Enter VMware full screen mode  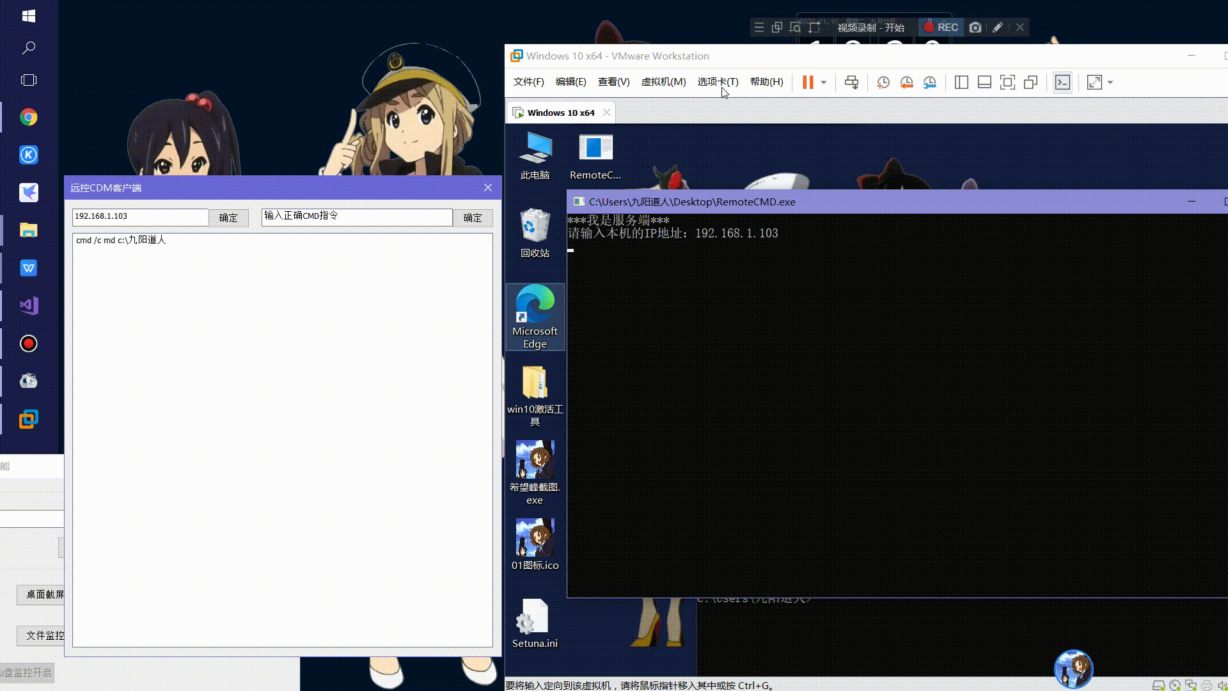(x=1007, y=82)
